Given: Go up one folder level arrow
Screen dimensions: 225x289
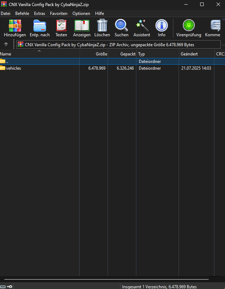Looking at the screenshot, I should pos(6,44).
